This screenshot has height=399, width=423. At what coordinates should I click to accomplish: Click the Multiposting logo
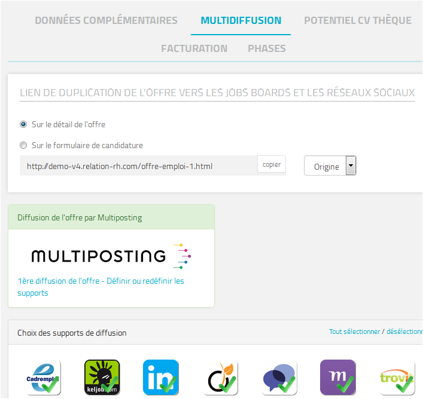(x=111, y=256)
